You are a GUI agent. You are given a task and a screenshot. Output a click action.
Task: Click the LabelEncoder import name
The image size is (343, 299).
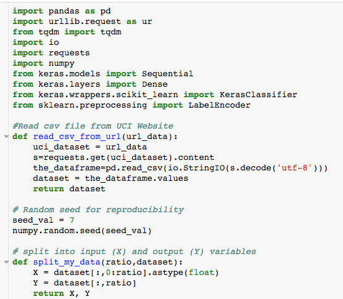coord(220,105)
